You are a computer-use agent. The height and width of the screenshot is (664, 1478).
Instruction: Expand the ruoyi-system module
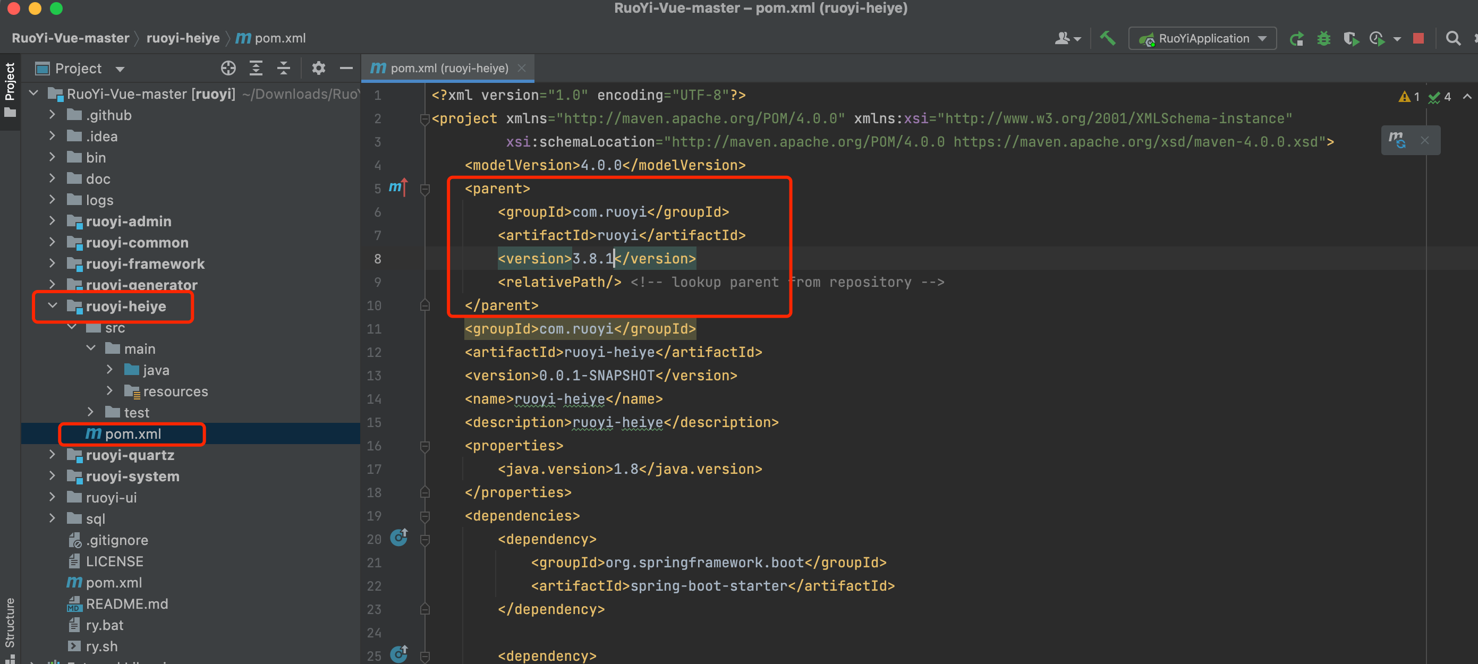coord(52,475)
